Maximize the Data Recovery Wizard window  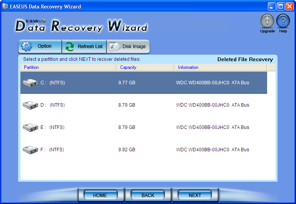pyautogui.click(x=281, y=7)
